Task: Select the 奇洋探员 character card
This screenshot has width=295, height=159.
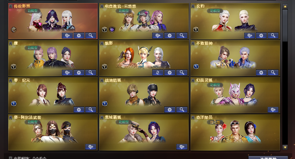Action: pos(235,133)
